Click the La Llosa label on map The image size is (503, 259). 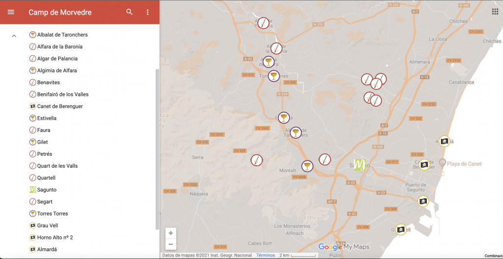[x=438, y=39]
